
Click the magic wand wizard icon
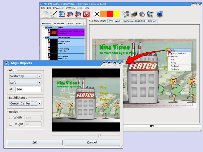pyautogui.click(x=54, y=14)
